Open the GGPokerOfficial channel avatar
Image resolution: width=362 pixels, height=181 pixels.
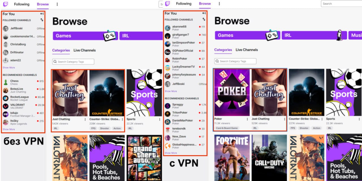point(168,52)
